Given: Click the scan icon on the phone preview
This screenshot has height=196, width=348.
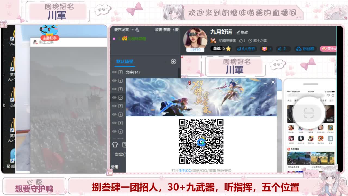Looking at the screenshot, I should point(309,113).
